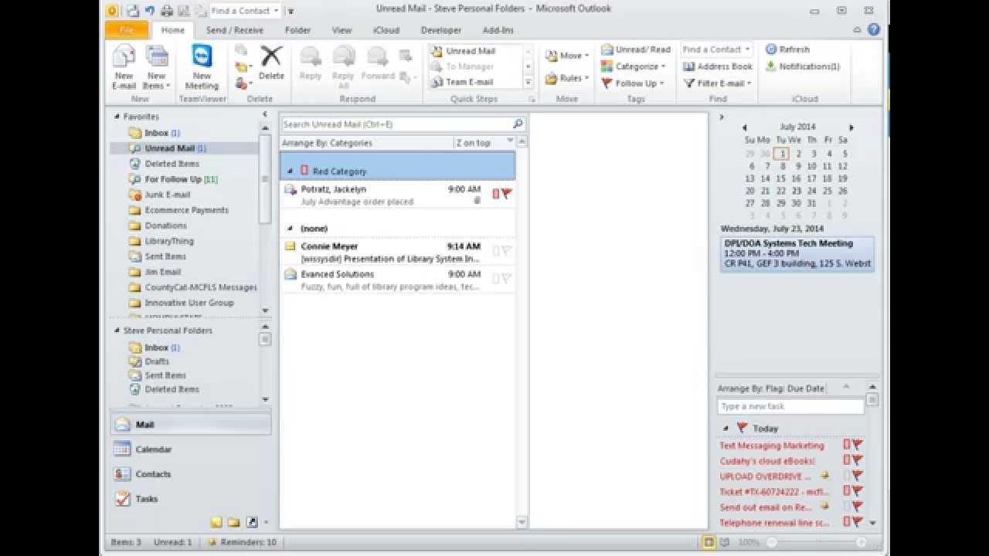Open the Filter E-mail dropdown
Image resolution: width=989 pixels, height=556 pixels.
(718, 83)
